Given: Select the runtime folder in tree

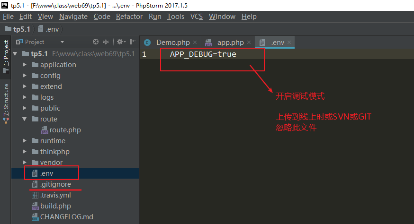Looking at the screenshot, I should (x=49, y=141).
